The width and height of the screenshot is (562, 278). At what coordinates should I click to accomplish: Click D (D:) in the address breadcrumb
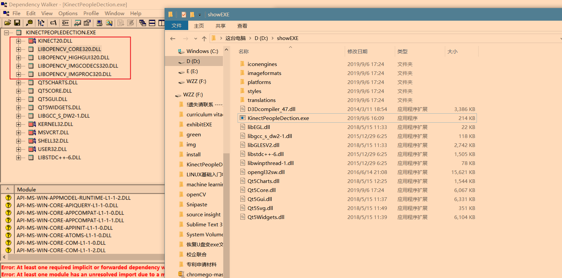point(261,38)
